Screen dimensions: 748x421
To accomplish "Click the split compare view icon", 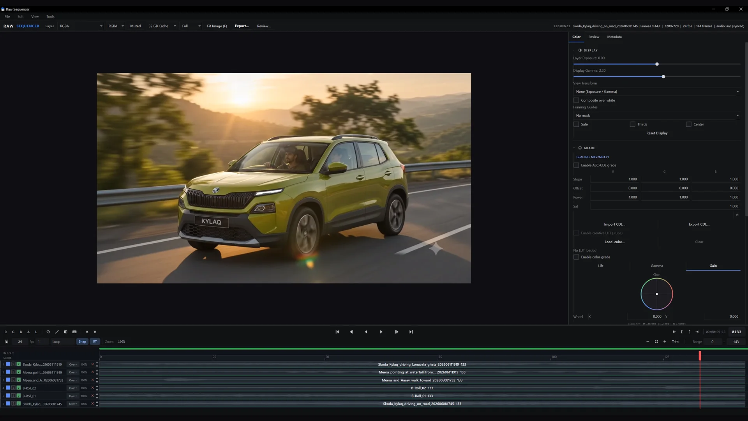I will click(65, 332).
